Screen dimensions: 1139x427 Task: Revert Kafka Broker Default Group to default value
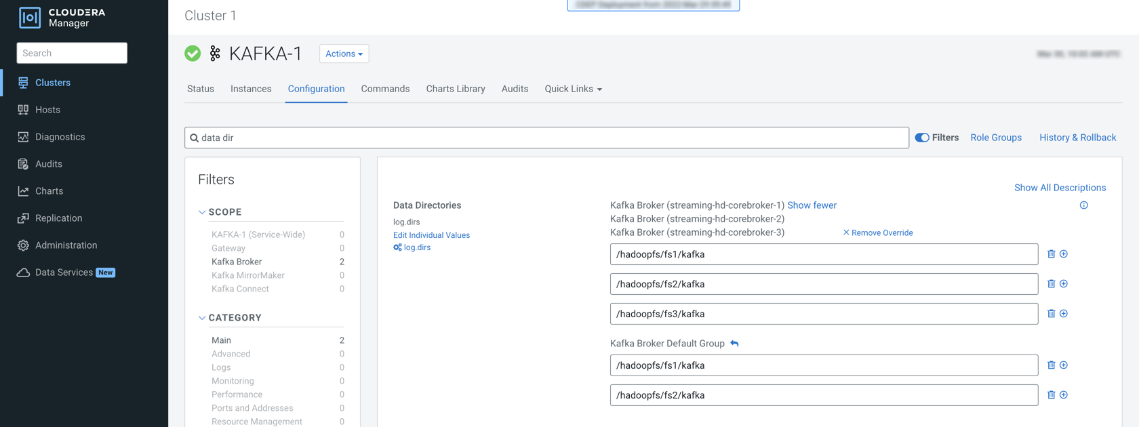[734, 344]
